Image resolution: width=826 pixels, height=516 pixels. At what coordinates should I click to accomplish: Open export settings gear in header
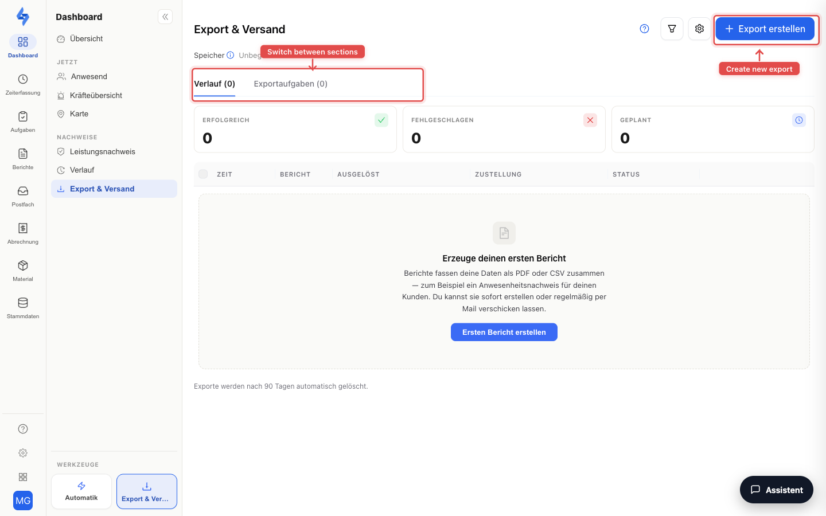(x=699, y=29)
